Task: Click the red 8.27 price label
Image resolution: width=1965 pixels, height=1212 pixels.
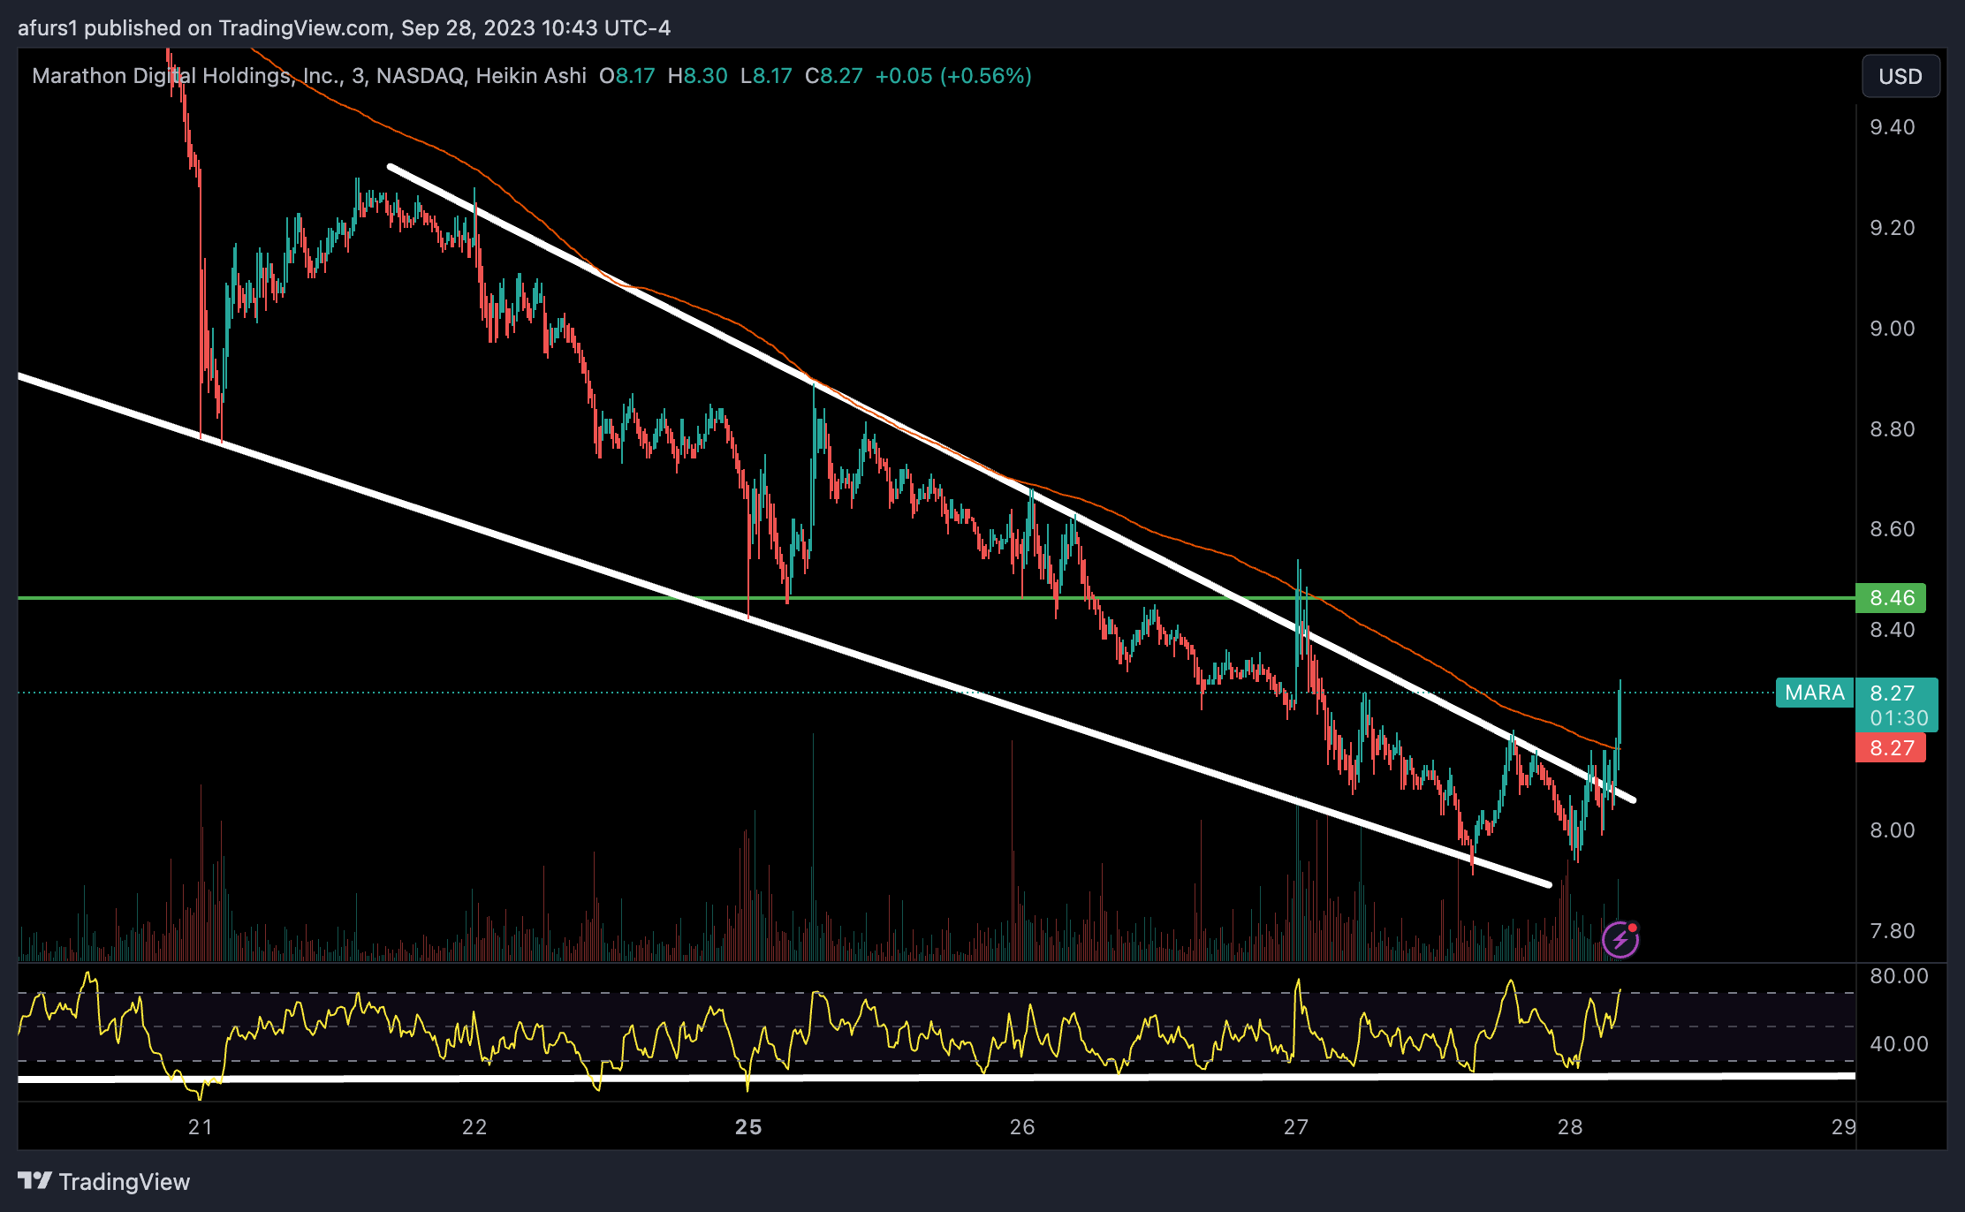Action: click(x=1891, y=748)
